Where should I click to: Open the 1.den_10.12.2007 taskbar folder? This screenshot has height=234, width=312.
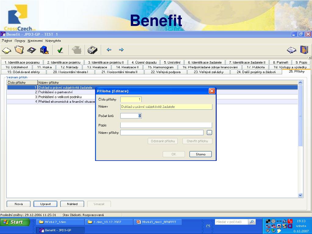109,222
